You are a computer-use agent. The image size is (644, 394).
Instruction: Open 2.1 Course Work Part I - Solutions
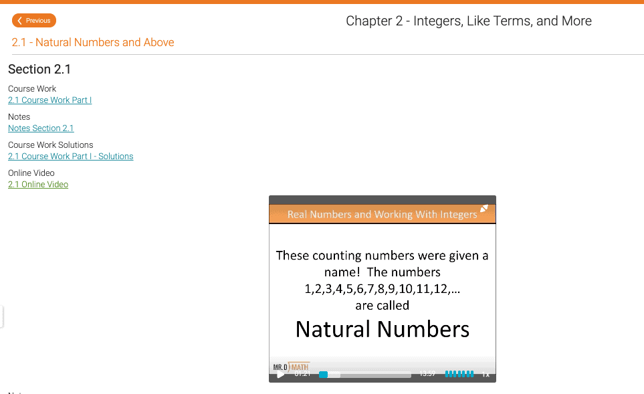coord(71,157)
